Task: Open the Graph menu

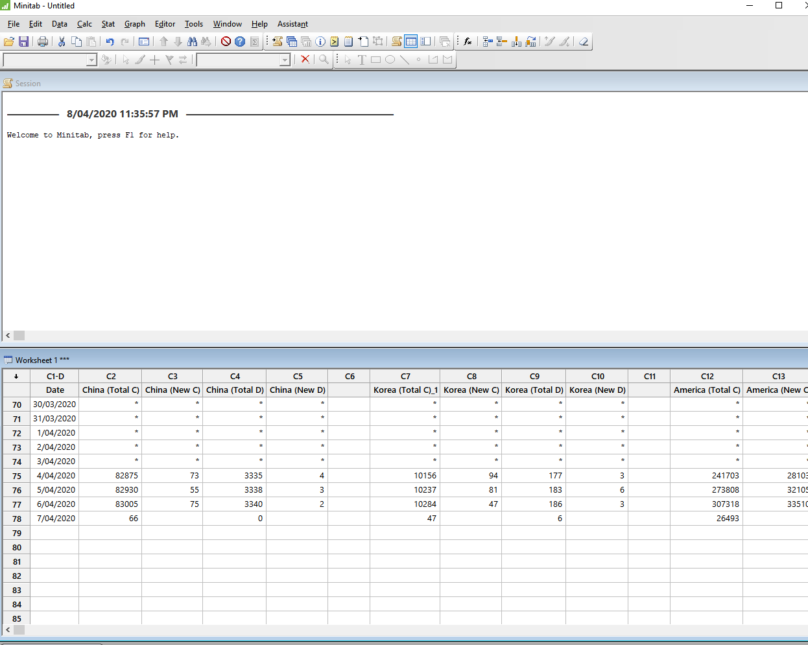Action: tap(135, 24)
